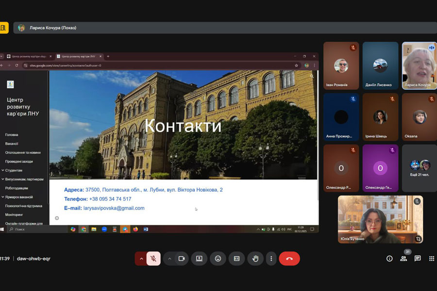
Task: Open the present screen sharing option
Action: pos(199,259)
